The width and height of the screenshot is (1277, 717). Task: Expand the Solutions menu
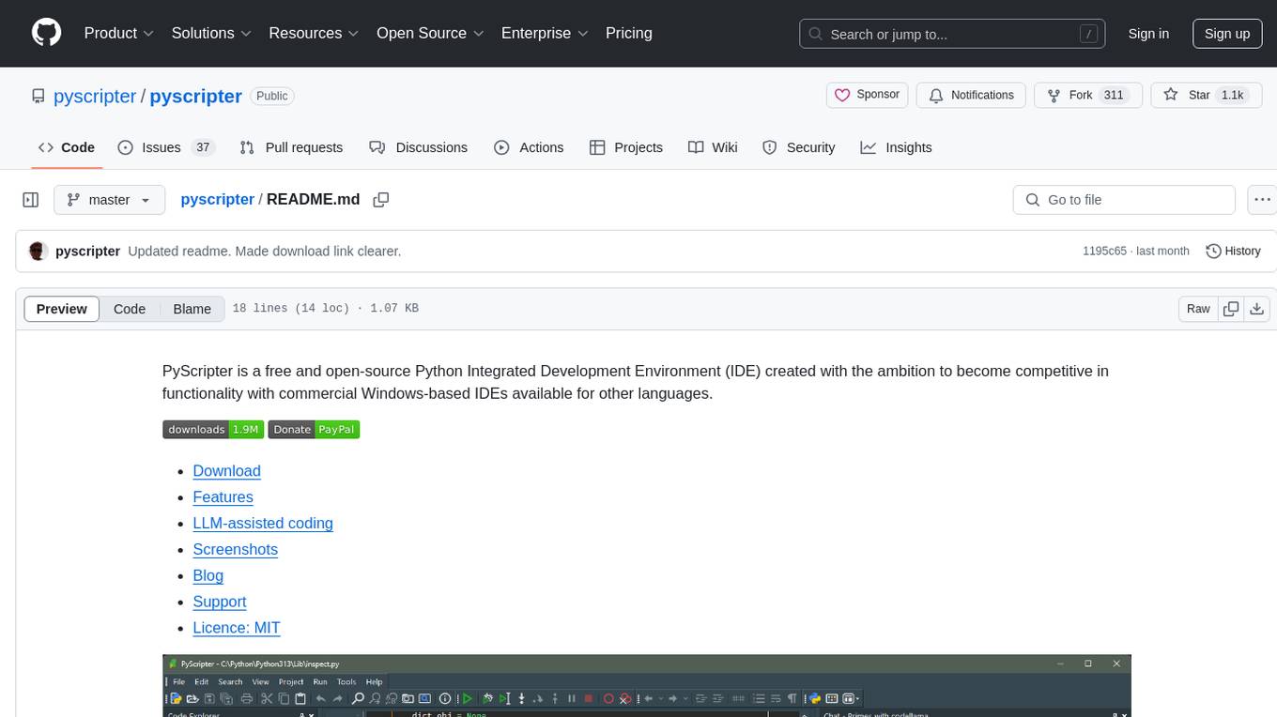point(211,33)
